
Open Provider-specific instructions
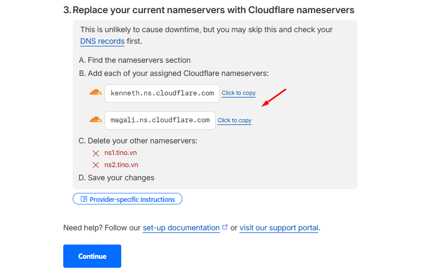[x=128, y=199]
